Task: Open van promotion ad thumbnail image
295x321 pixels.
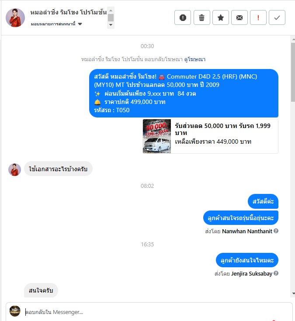Action: coord(157,136)
